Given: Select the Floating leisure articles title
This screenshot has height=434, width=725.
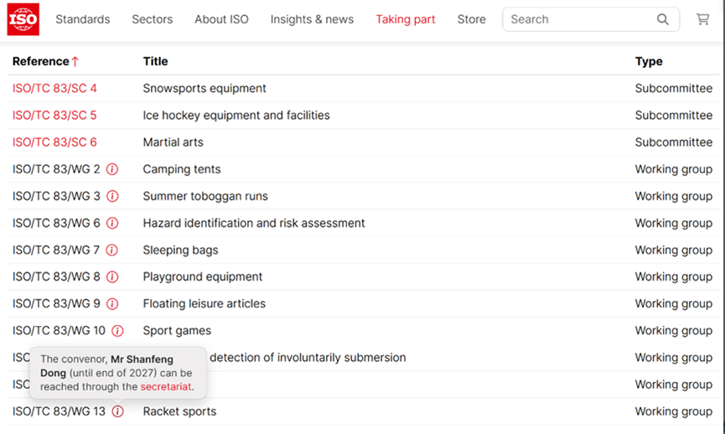Looking at the screenshot, I should coord(205,303).
